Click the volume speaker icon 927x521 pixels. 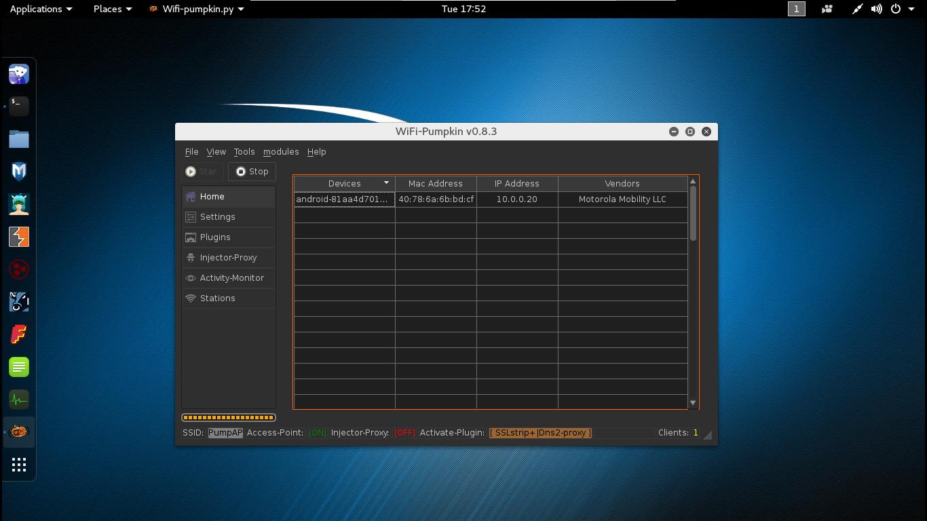(877, 9)
